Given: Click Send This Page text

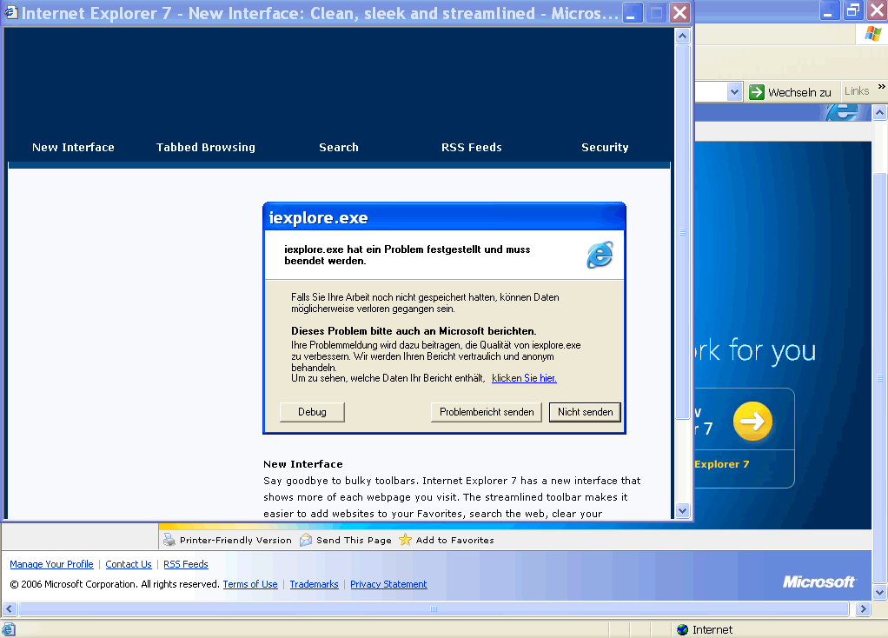Looking at the screenshot, I should pyautogui.click(x=354, y=540).
